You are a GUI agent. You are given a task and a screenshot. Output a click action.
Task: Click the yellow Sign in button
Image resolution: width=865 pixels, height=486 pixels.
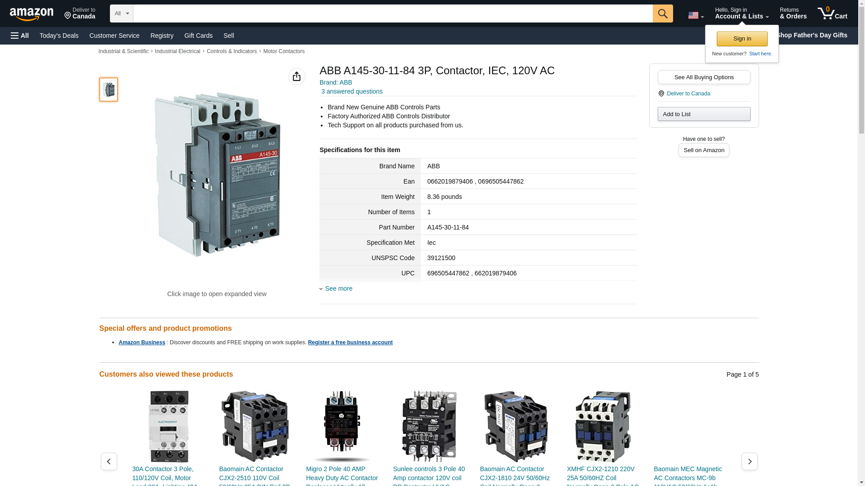tap(742, 39)
